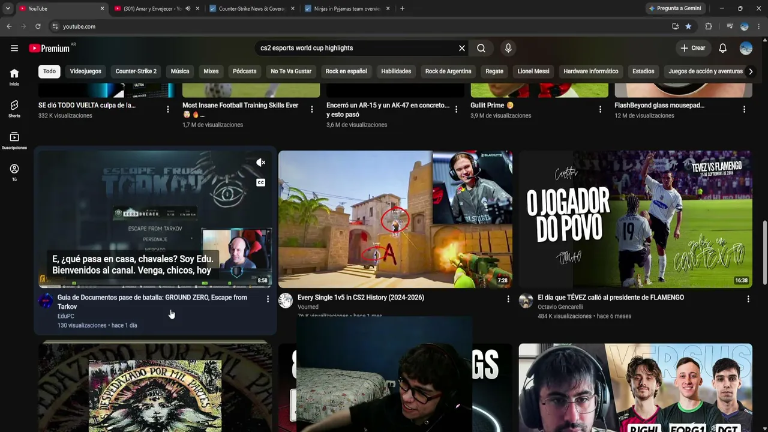The image size is (768, 432).
Task: Open the Chrome three-dot menu
Action: 759,26
